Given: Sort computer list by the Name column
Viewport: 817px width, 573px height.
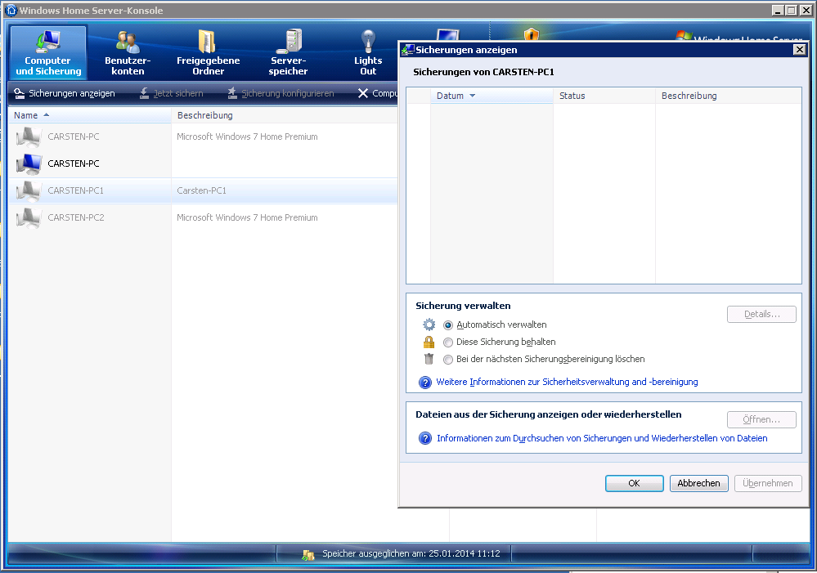Looking at the screenshot, I should [90, 115].
